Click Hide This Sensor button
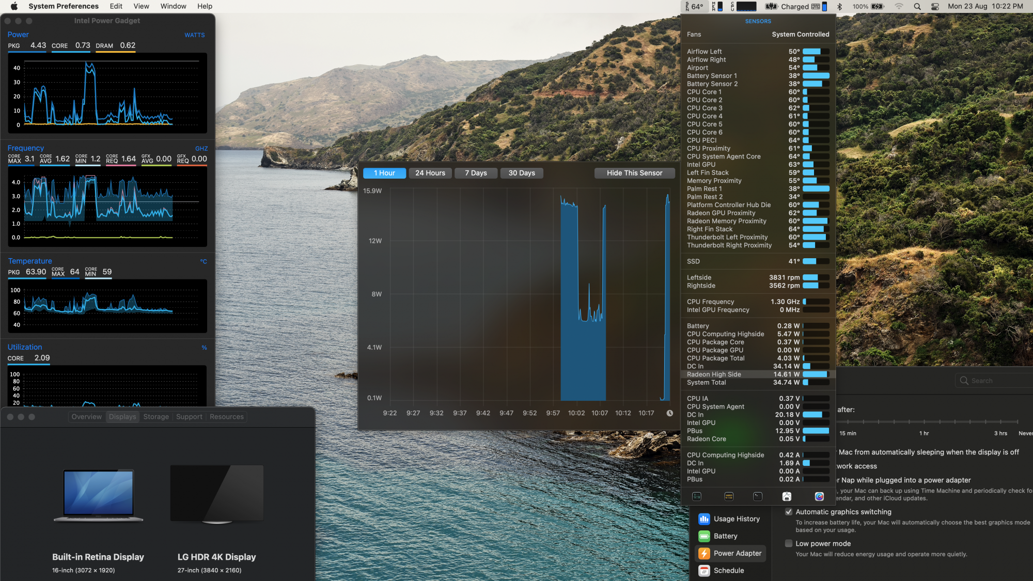 click(634, 173)
